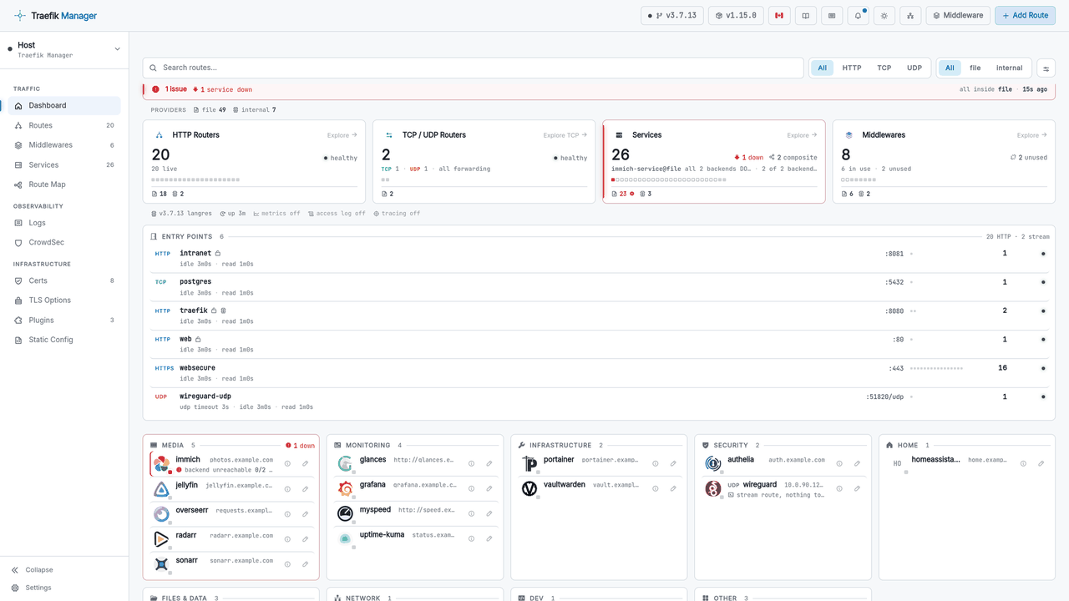Click the Middleware button in header
The height and width of the screenshot is (601, 1069).
pos(958,15)
